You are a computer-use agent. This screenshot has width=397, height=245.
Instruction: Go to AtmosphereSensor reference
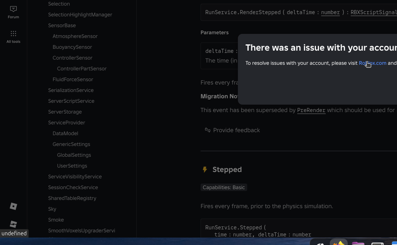[x=75, y=36]
